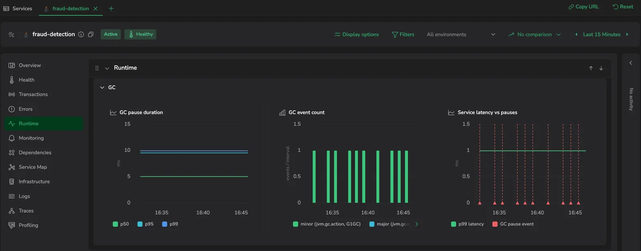Open Traces in sidebar
641x251 pixels.
point(44,211)
